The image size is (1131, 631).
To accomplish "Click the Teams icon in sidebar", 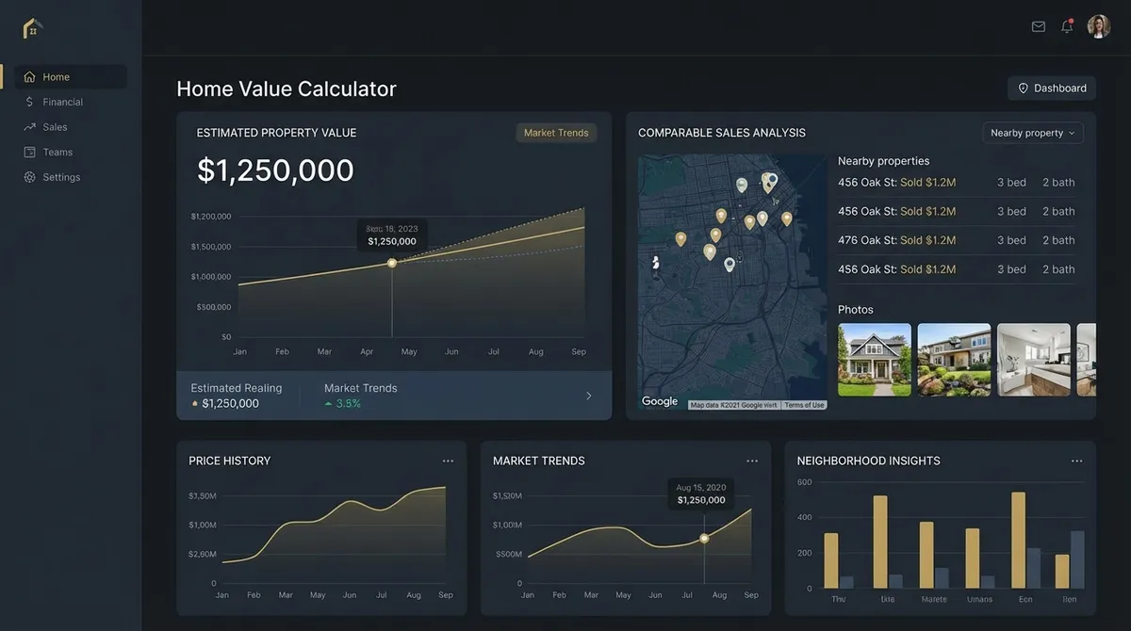I will click(x=29, y=152).
